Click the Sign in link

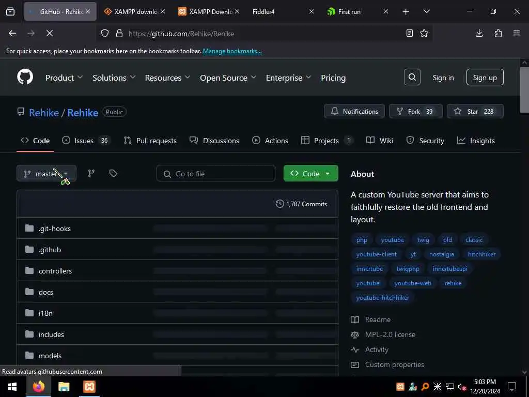[443, 78]
